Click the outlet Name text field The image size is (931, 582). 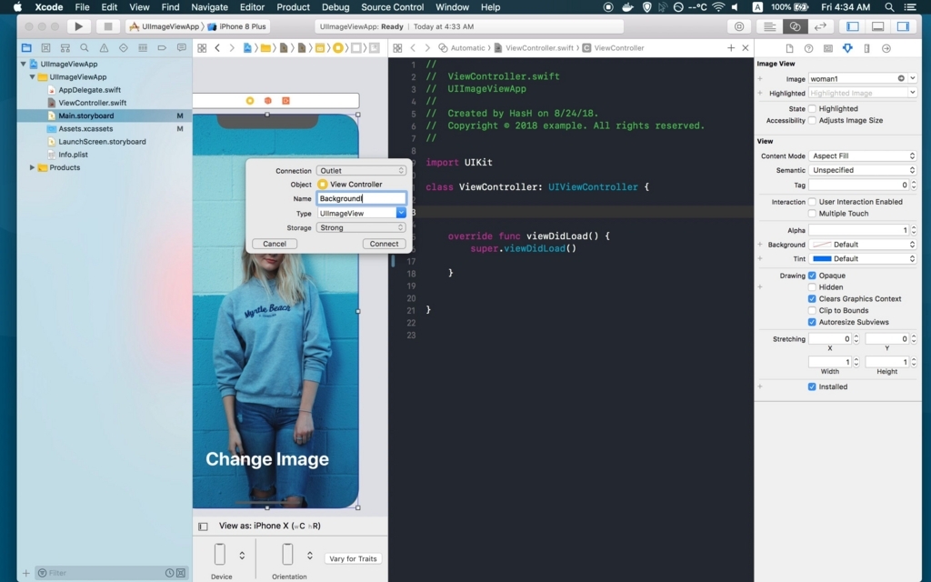tap(361, 198)
